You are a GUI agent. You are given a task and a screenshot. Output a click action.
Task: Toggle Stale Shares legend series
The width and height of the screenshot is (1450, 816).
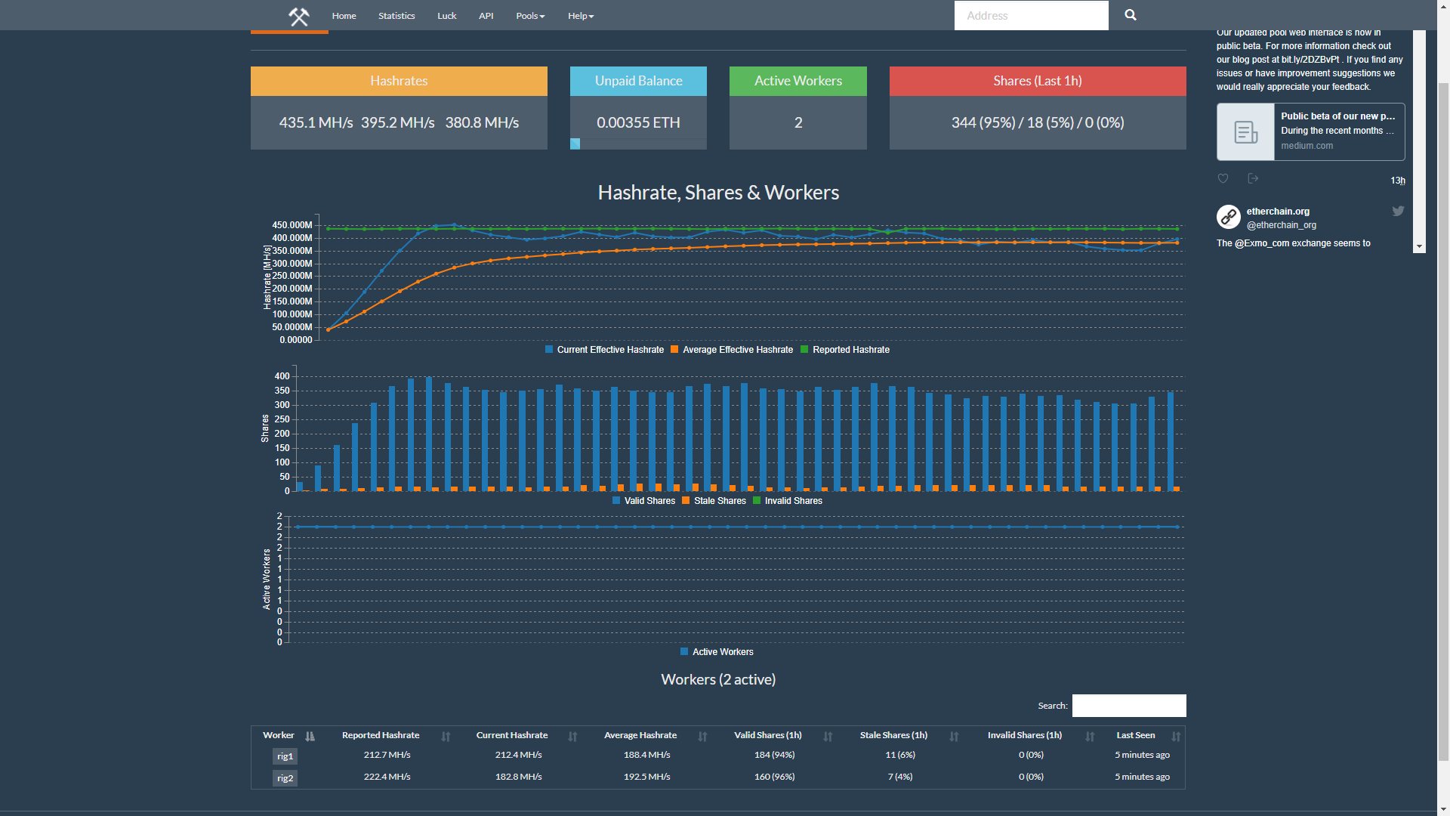pos(714,501)
